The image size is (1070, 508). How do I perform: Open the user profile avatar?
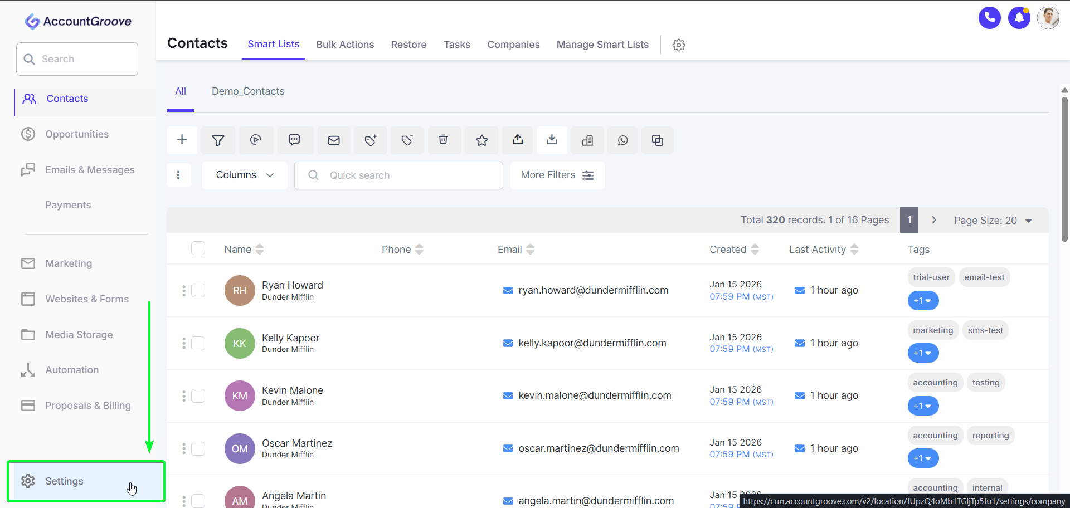tap(1048, 18)
